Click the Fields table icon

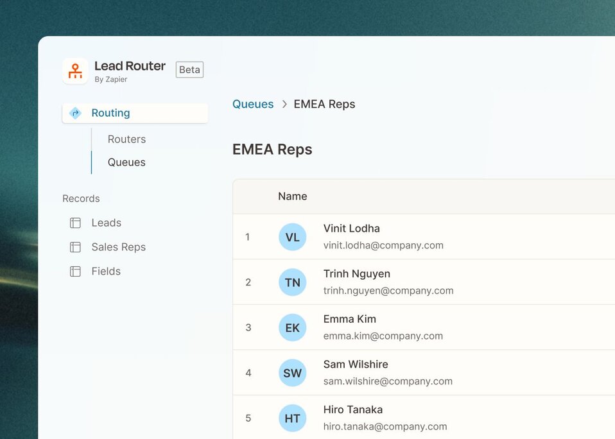[74, 271]
